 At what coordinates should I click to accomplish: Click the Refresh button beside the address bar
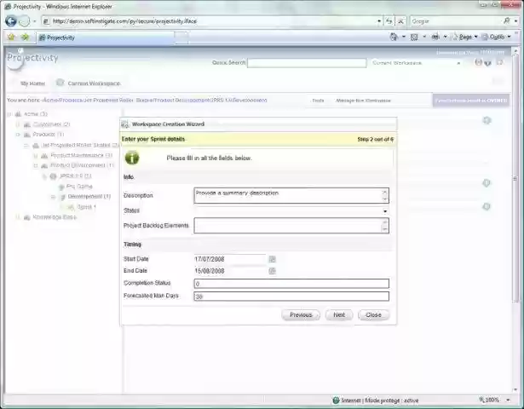pyautogui.click(x=389, y=21)
